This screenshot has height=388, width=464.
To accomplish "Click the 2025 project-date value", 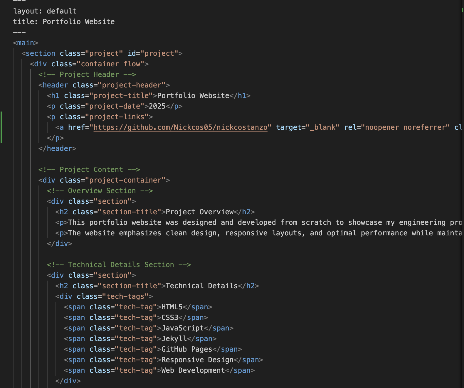I will 157,106.
